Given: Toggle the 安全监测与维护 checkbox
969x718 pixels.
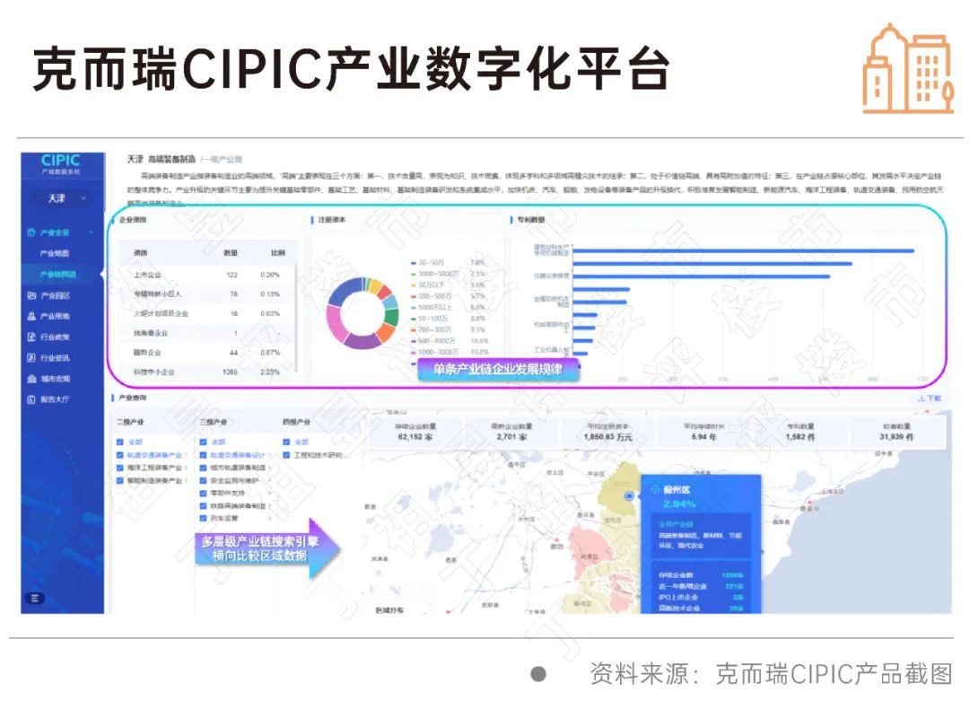Looking at the screenshot, I should pyautogui.click(x=204, y=480).
